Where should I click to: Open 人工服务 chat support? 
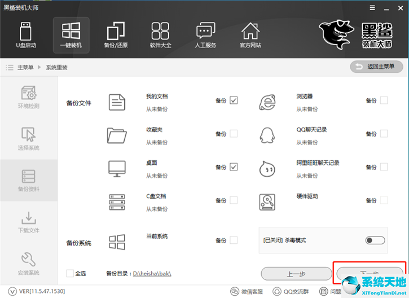tap(205, 35)
